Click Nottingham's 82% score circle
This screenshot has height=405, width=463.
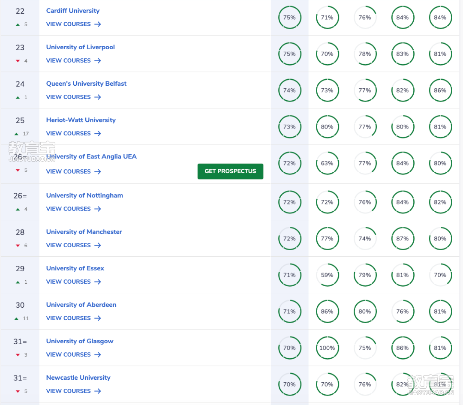[x=440, y=202]
